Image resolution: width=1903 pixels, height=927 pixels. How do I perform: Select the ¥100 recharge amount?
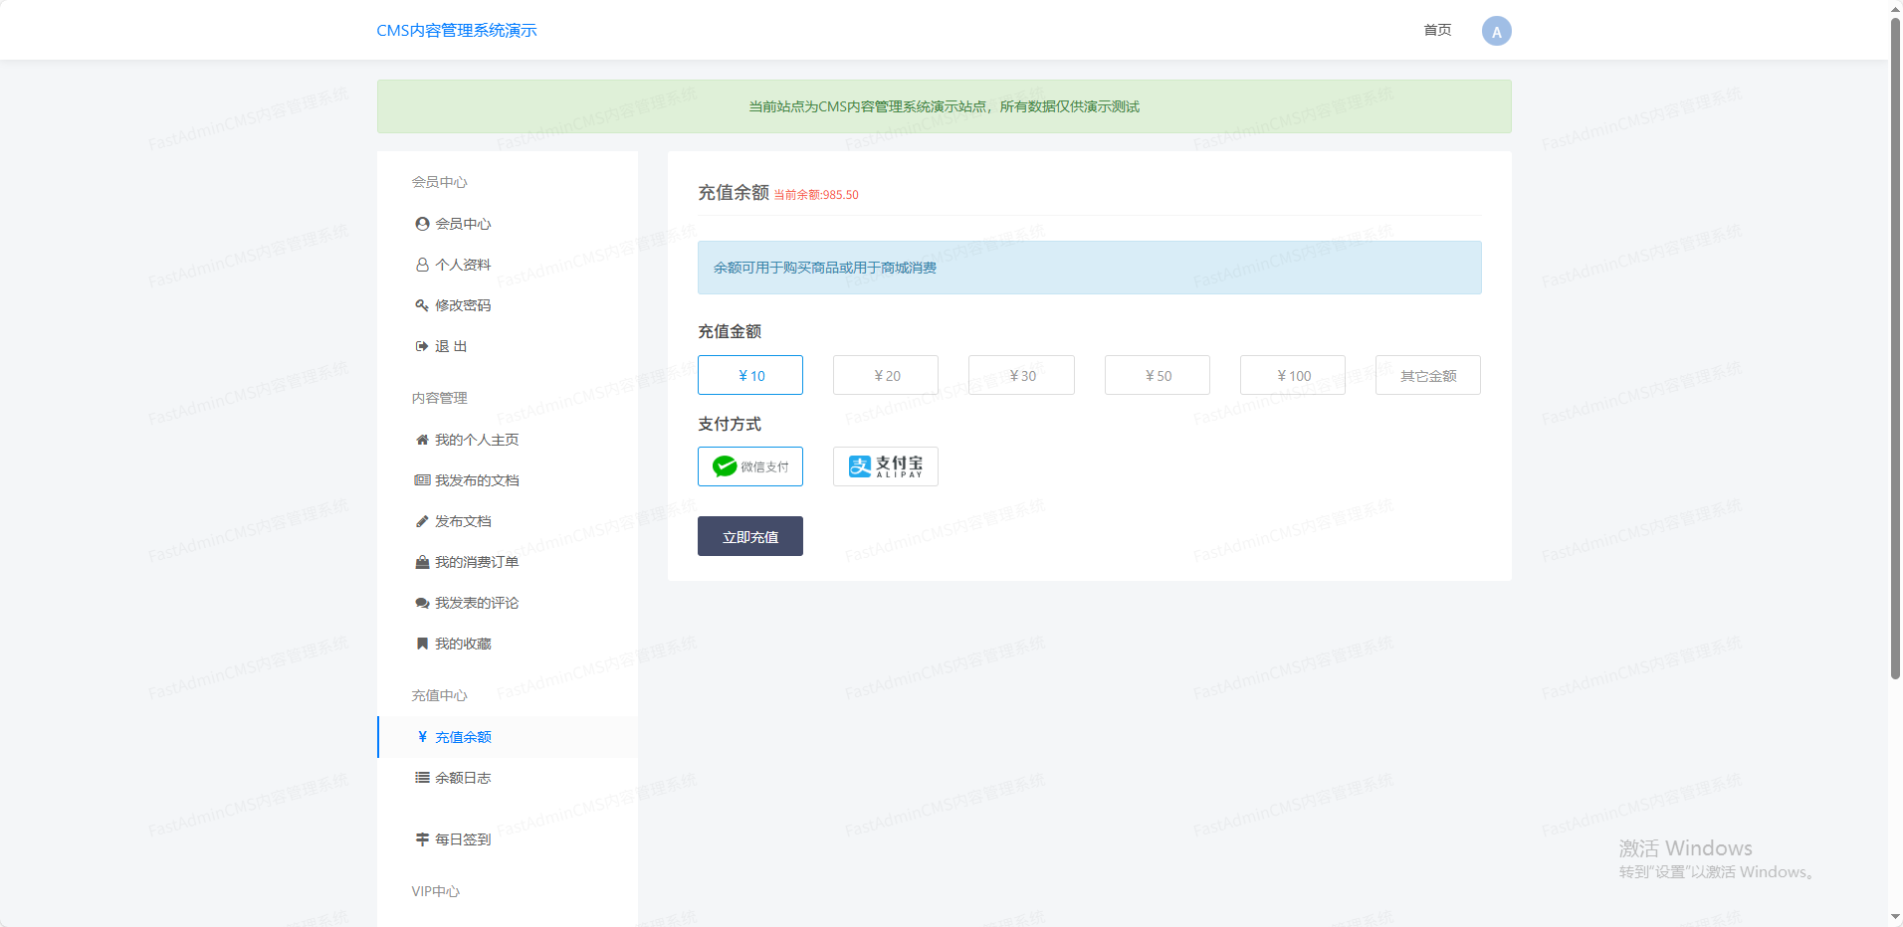pos(1292,375)
